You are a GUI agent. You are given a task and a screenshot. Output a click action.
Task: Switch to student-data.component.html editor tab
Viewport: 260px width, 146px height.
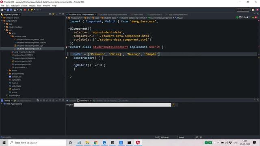click(x=114, y=15)
